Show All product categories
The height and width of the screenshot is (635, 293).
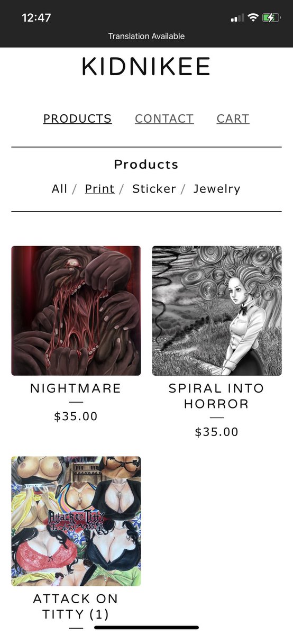point(59,189)
